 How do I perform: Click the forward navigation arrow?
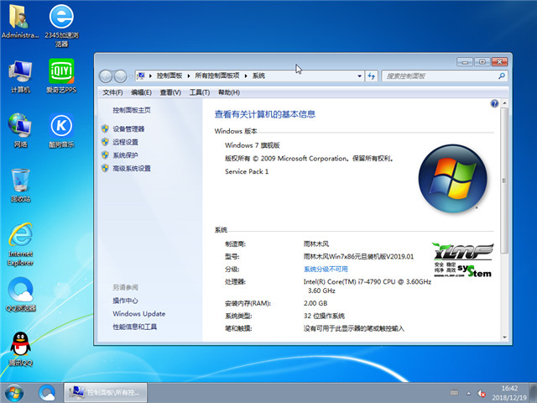tap(120, 76)
